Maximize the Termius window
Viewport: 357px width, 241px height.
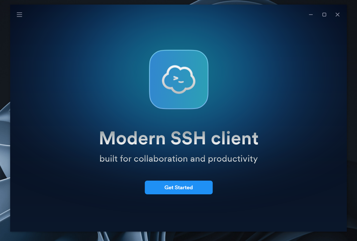click(324, 15)
